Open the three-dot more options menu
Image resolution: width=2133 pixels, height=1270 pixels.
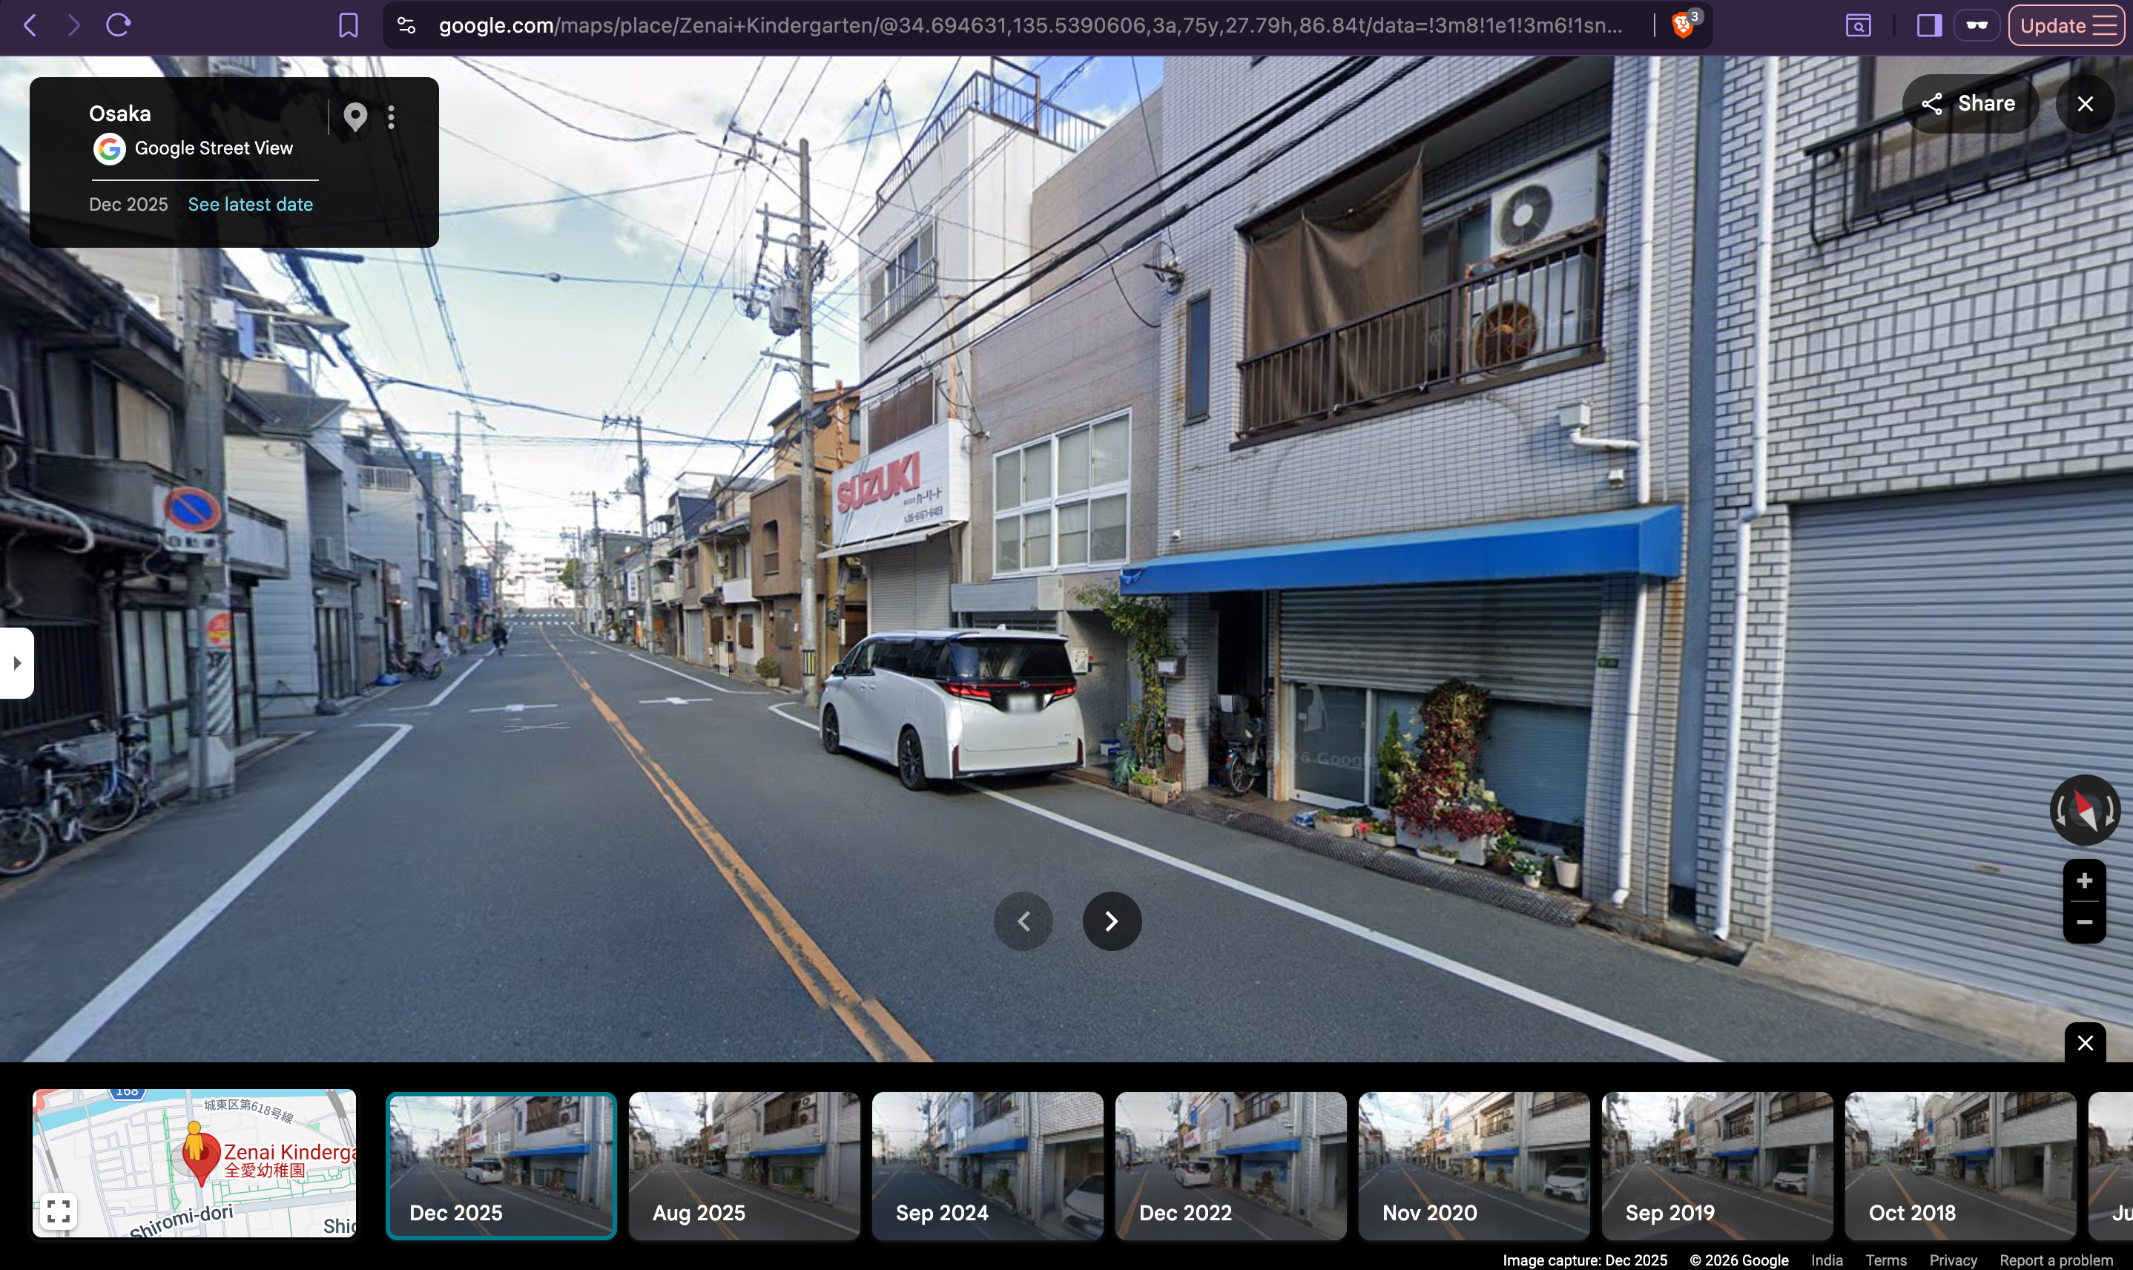tap(391, 117)
